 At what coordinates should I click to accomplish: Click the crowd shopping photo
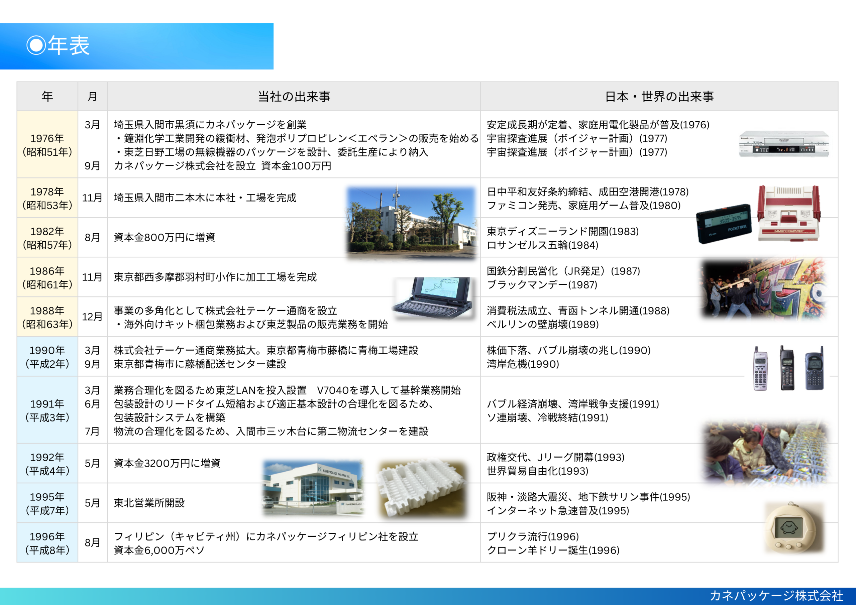[765, 452]
